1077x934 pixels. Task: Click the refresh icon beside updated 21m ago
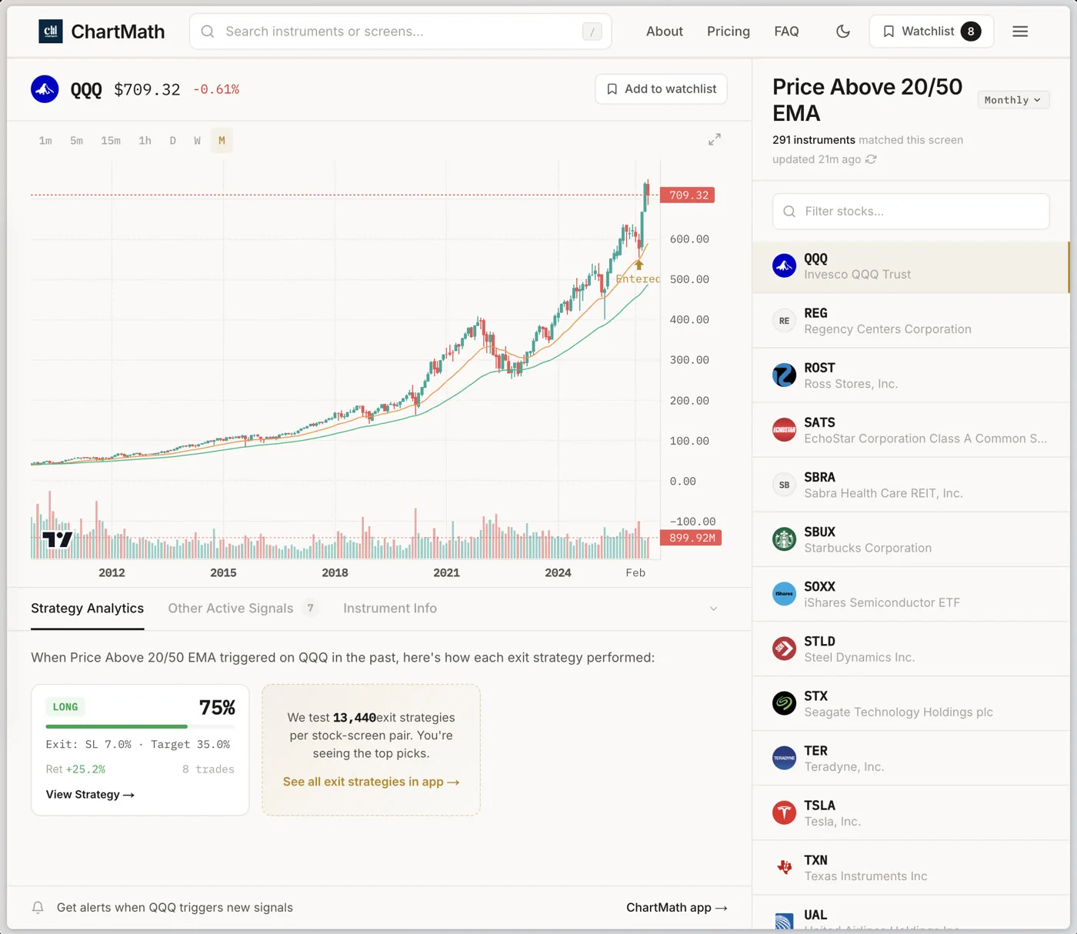[x=871, y=159]
